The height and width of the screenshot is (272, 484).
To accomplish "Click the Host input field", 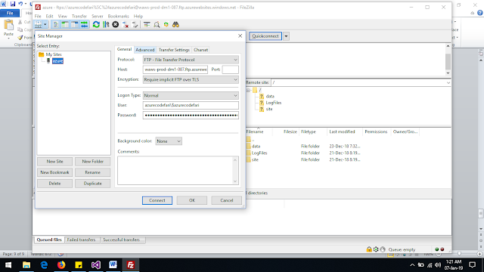I will [175, 70].
